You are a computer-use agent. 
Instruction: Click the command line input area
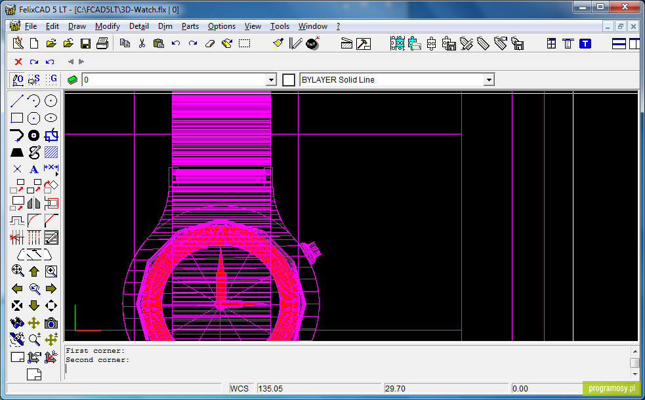pyautogui.click(x=346, y=369)
